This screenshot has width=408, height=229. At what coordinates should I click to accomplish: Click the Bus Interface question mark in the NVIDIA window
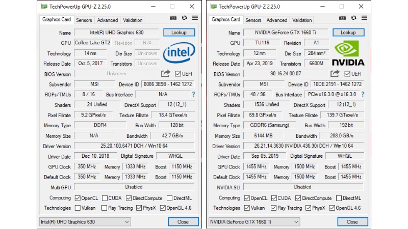[363, 94]
